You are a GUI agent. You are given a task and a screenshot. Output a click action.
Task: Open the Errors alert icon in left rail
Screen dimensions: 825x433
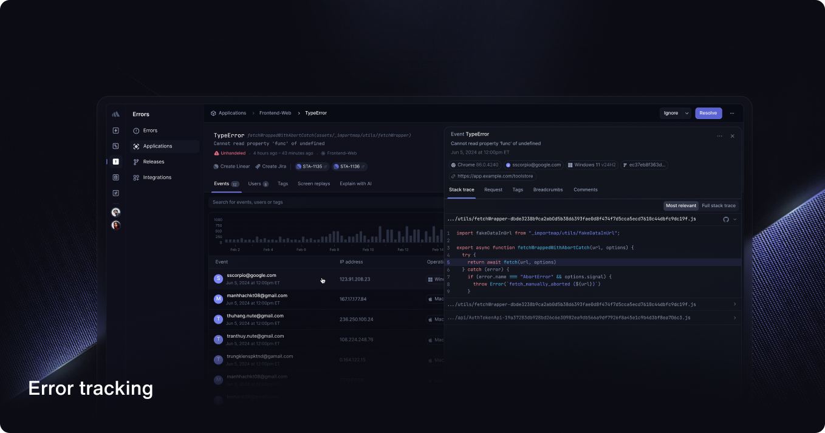click(x=115, y=162)
